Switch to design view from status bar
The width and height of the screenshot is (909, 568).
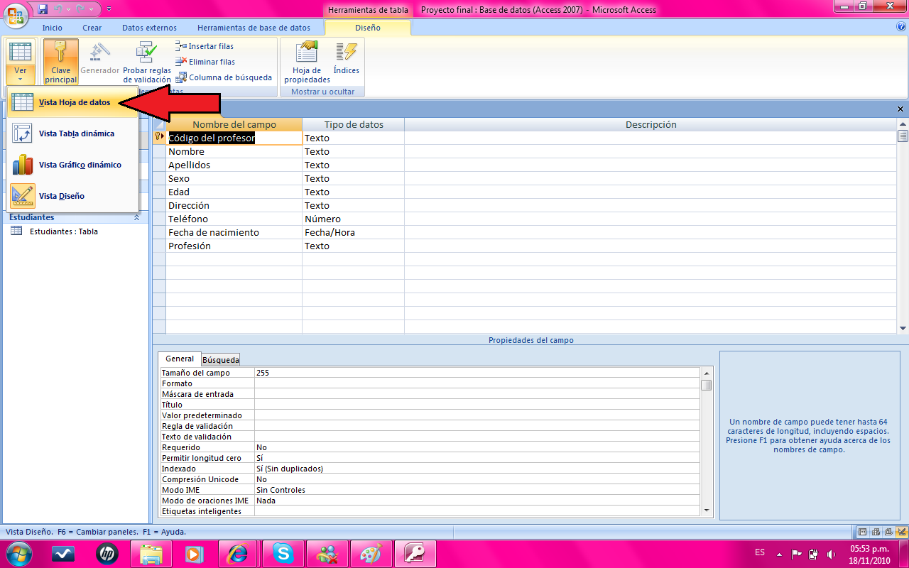(x=901, y=532)
